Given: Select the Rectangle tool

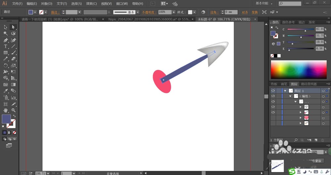Looking at the screenshot, I should 6,52.
